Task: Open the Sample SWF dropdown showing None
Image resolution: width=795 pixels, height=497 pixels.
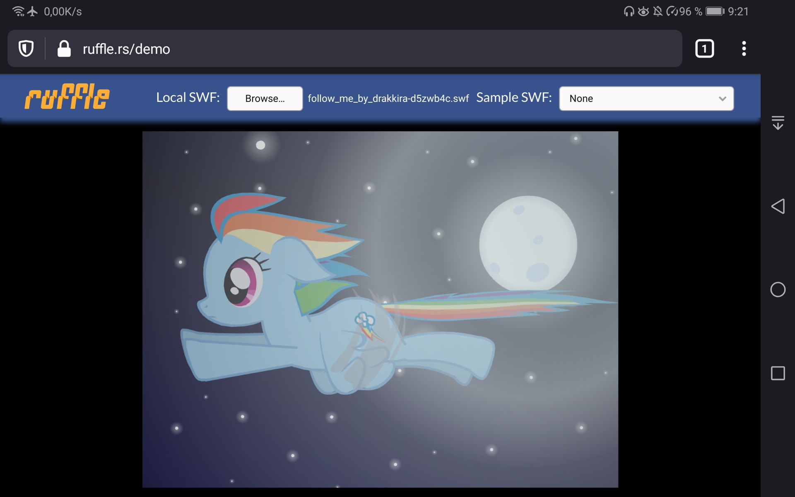Action: pyautogui.click(x=646, y=99)
